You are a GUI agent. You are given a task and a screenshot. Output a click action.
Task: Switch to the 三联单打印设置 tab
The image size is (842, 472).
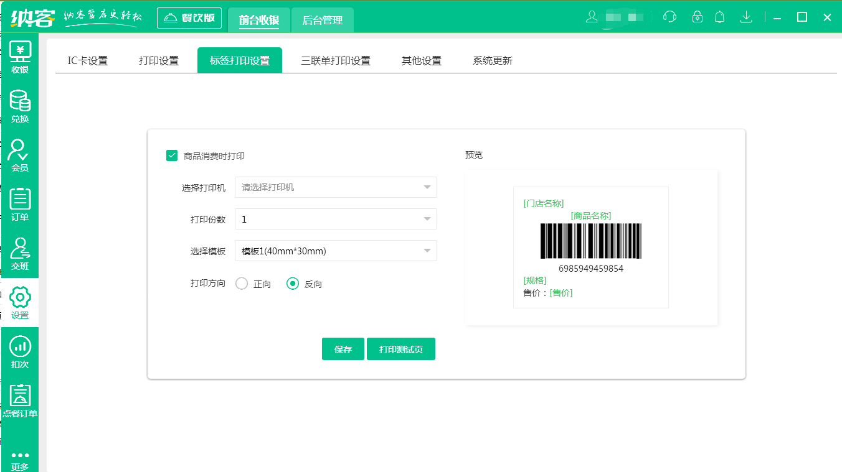click(x=336, y=60)
